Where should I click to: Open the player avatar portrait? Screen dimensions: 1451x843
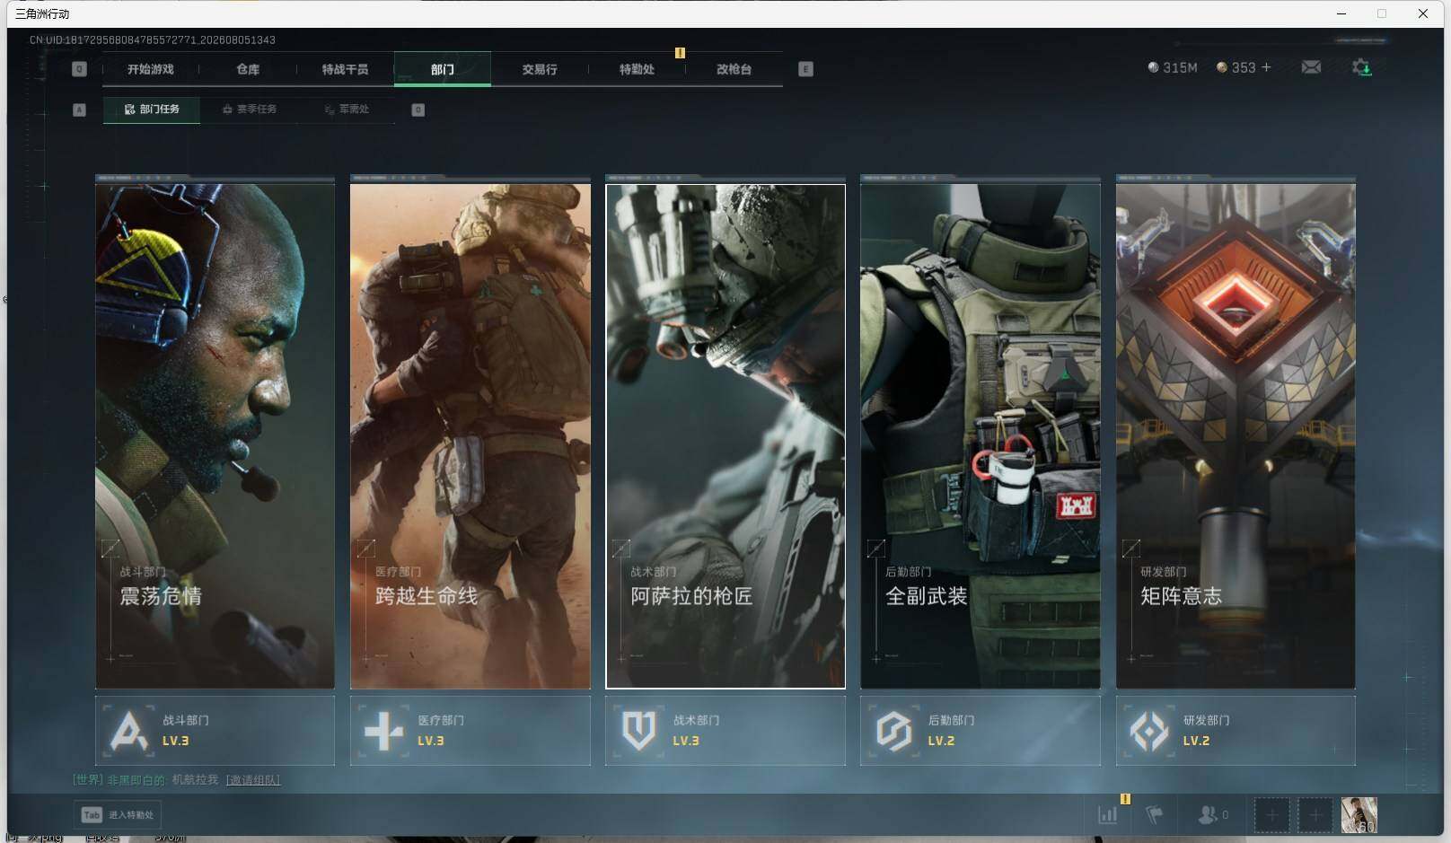(1359, 815)
